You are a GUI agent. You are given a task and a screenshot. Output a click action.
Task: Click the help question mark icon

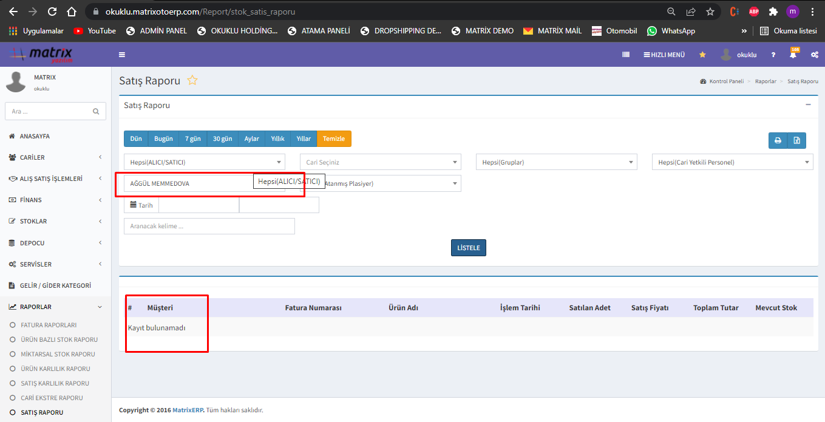773,55
